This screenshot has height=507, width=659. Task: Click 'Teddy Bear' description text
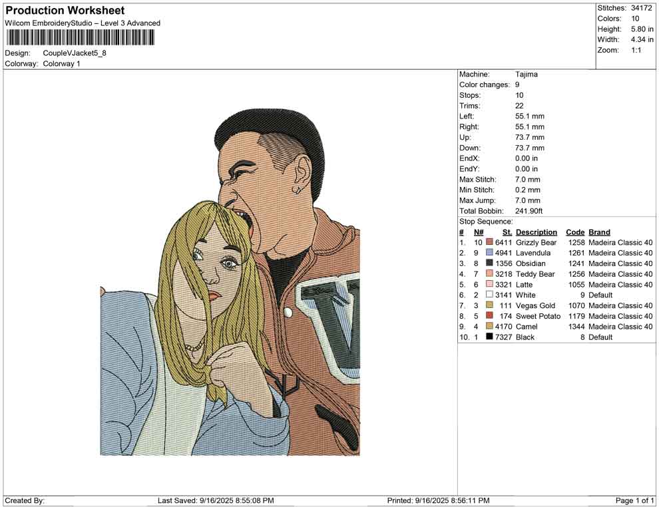[535, 274]
